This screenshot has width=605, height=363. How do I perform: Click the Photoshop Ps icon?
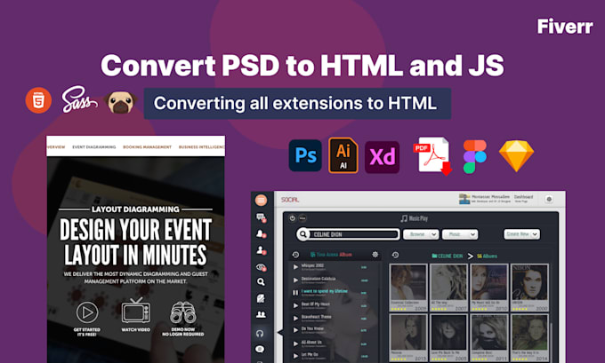305,155
